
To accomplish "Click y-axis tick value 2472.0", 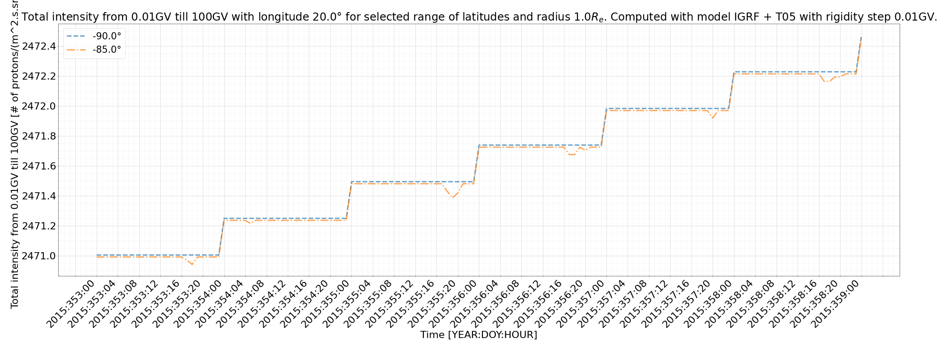I will (39, 106).
